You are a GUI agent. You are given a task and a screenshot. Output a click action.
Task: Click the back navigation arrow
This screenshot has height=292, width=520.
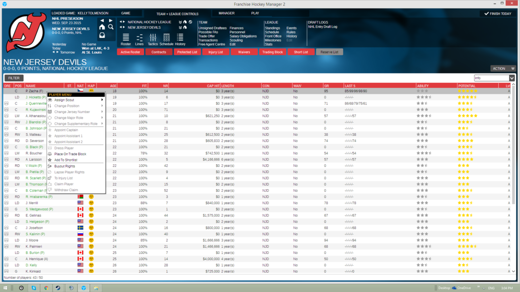[x=103, y=21]
